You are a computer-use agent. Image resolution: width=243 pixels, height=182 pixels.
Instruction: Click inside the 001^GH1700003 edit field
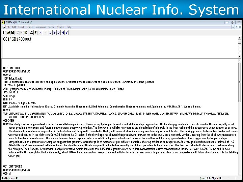click(119, 47)
